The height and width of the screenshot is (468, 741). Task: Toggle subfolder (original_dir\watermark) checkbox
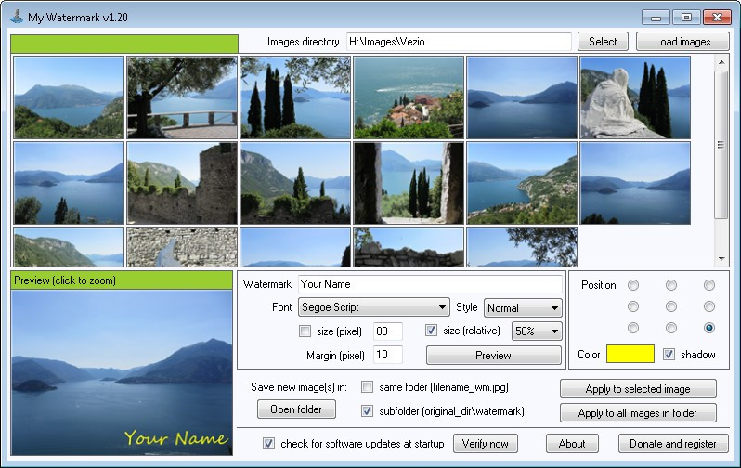click(367, 411)
